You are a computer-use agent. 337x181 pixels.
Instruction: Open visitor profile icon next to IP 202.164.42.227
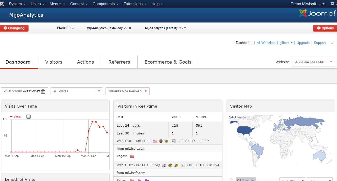click(174, 141)
